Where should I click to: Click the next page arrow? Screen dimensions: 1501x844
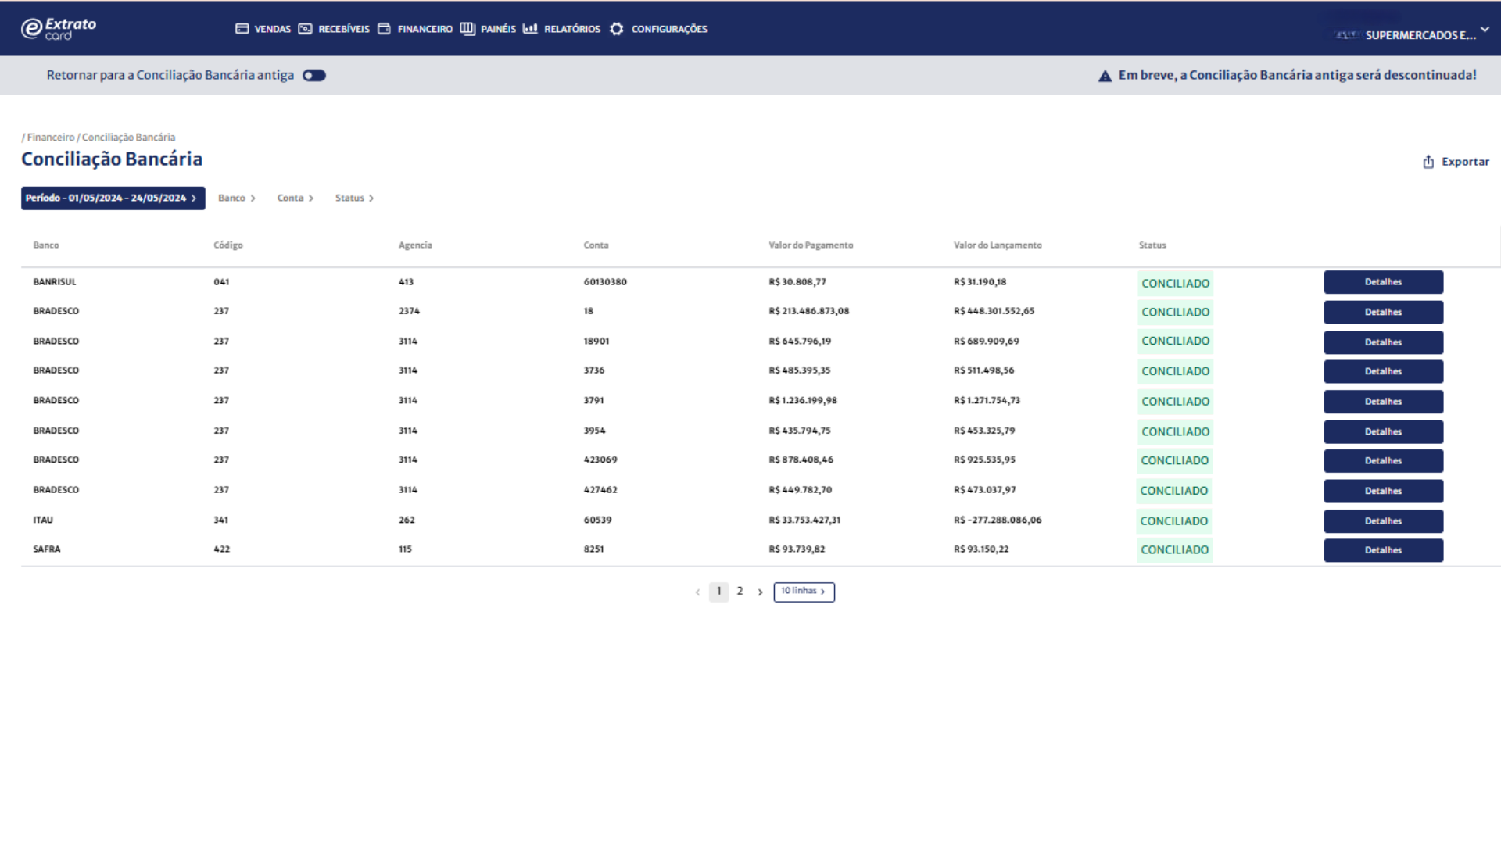(760, 592)
